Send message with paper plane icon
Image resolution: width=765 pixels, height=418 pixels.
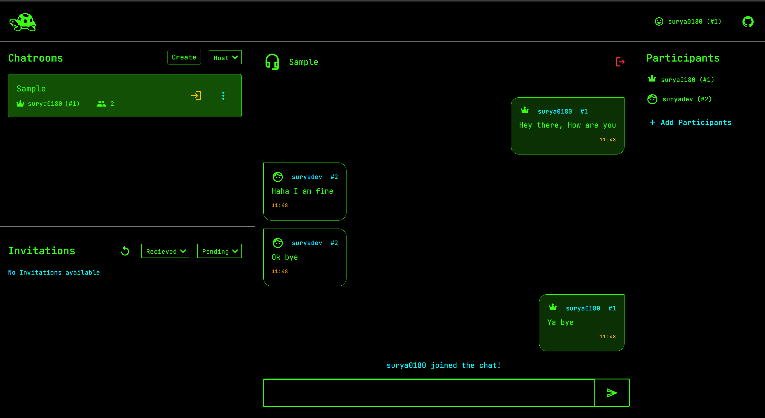click(612, 393)
